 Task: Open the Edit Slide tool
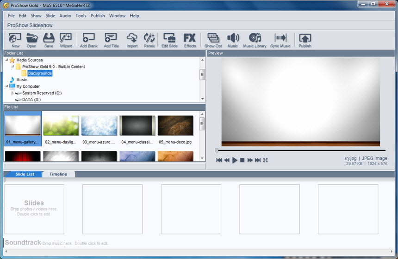(x=169, y=40)
